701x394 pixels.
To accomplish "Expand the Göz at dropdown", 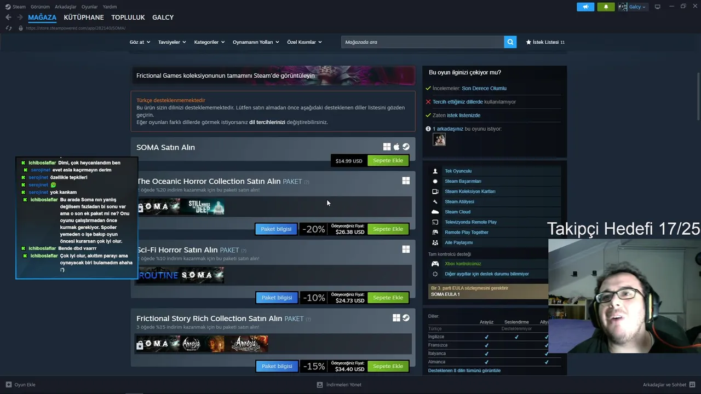I will pyautogui.click(x=140, y=42).
